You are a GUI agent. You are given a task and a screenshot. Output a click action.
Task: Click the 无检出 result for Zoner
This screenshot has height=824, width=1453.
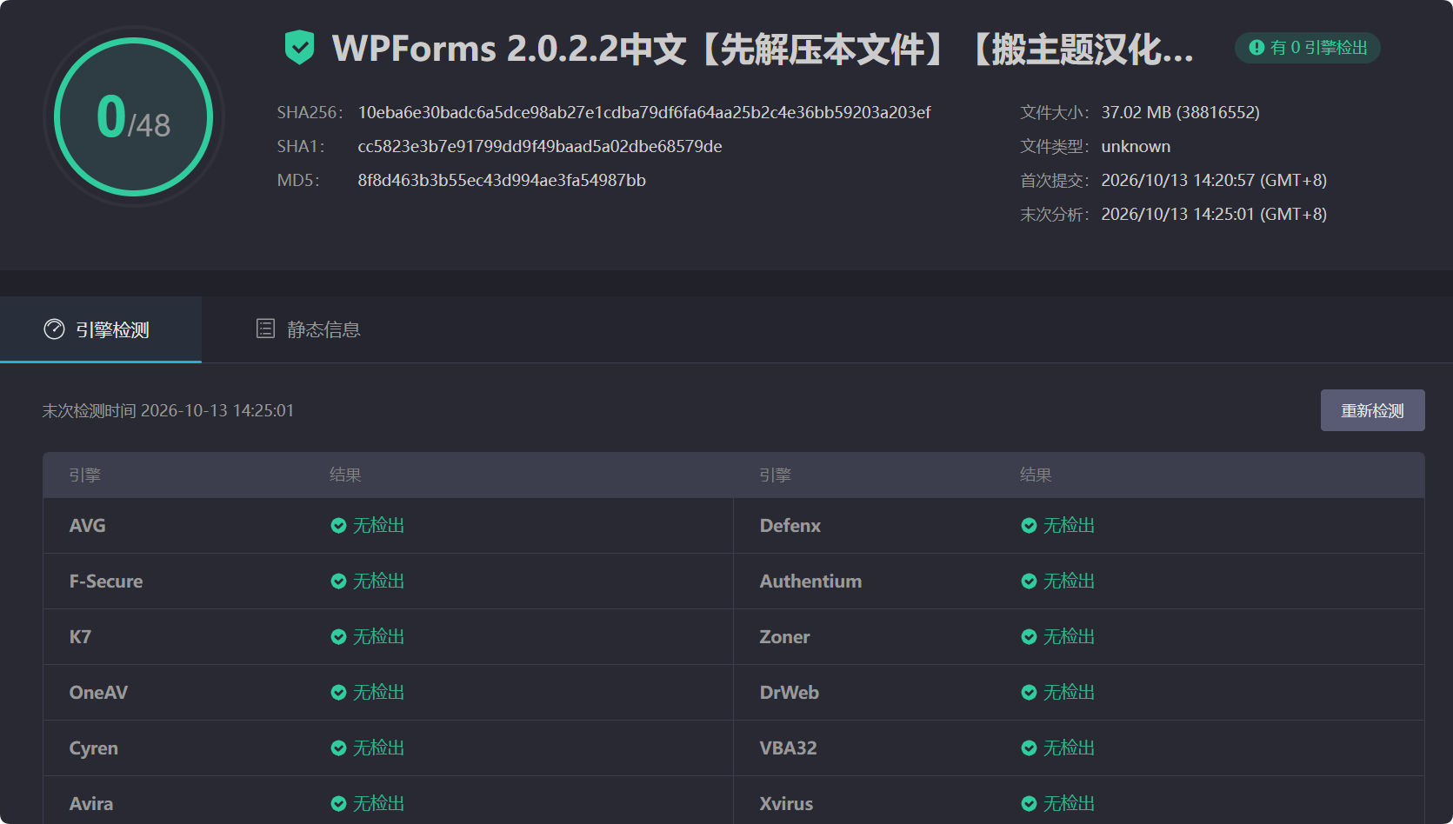point(1069,637)
